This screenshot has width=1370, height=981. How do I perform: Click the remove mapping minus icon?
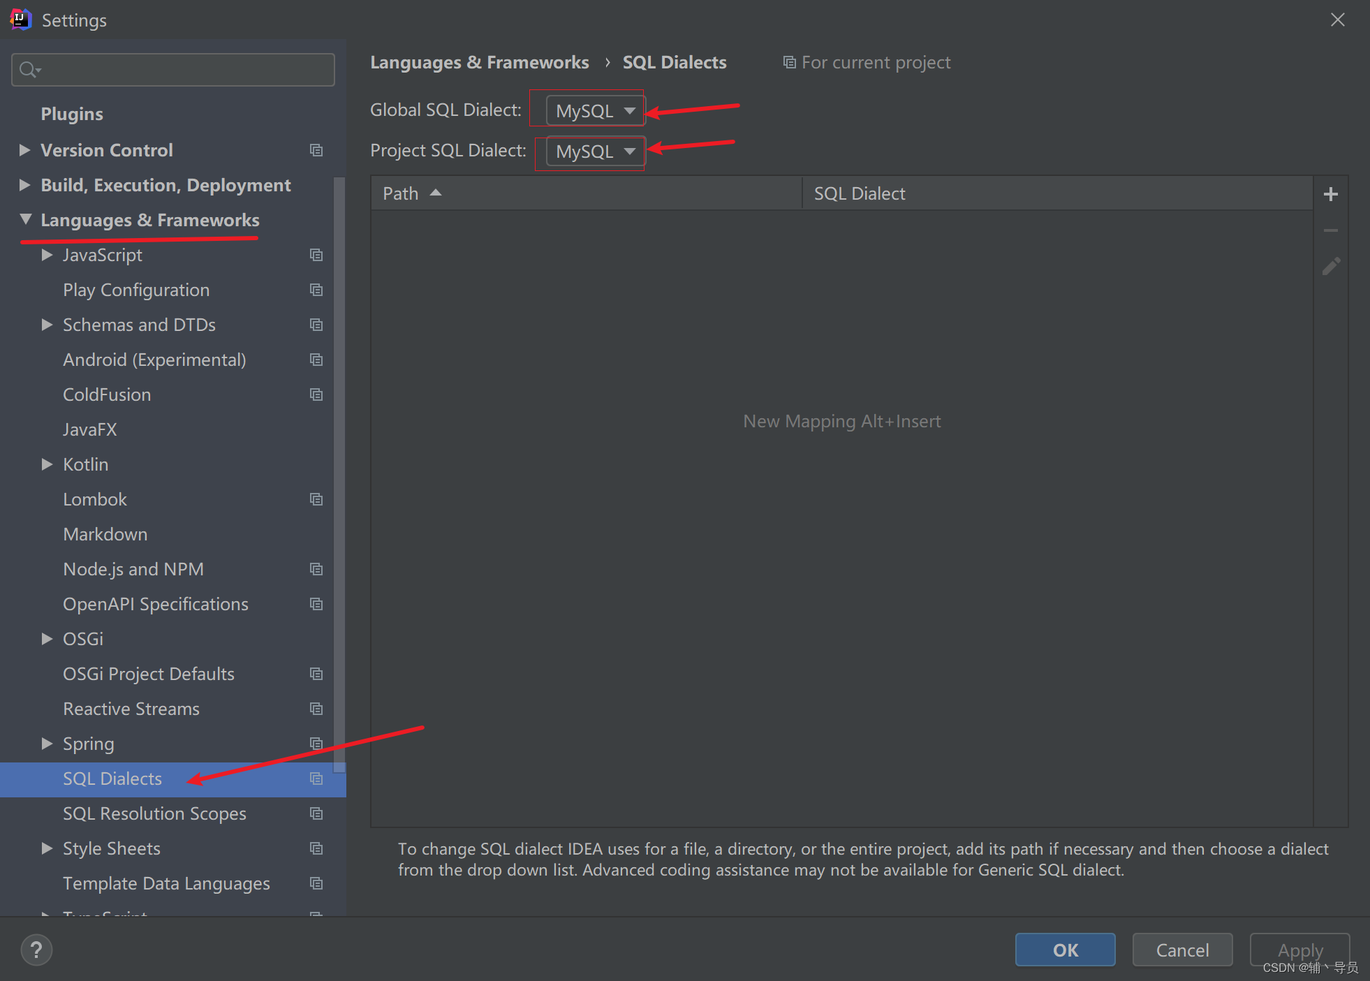coord(1331,230)
